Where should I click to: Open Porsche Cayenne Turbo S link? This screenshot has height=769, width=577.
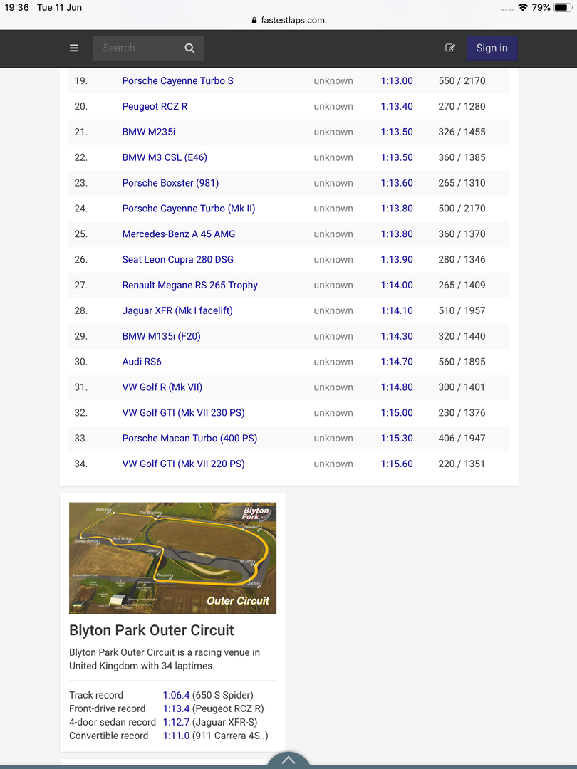(x=177, y=81)
